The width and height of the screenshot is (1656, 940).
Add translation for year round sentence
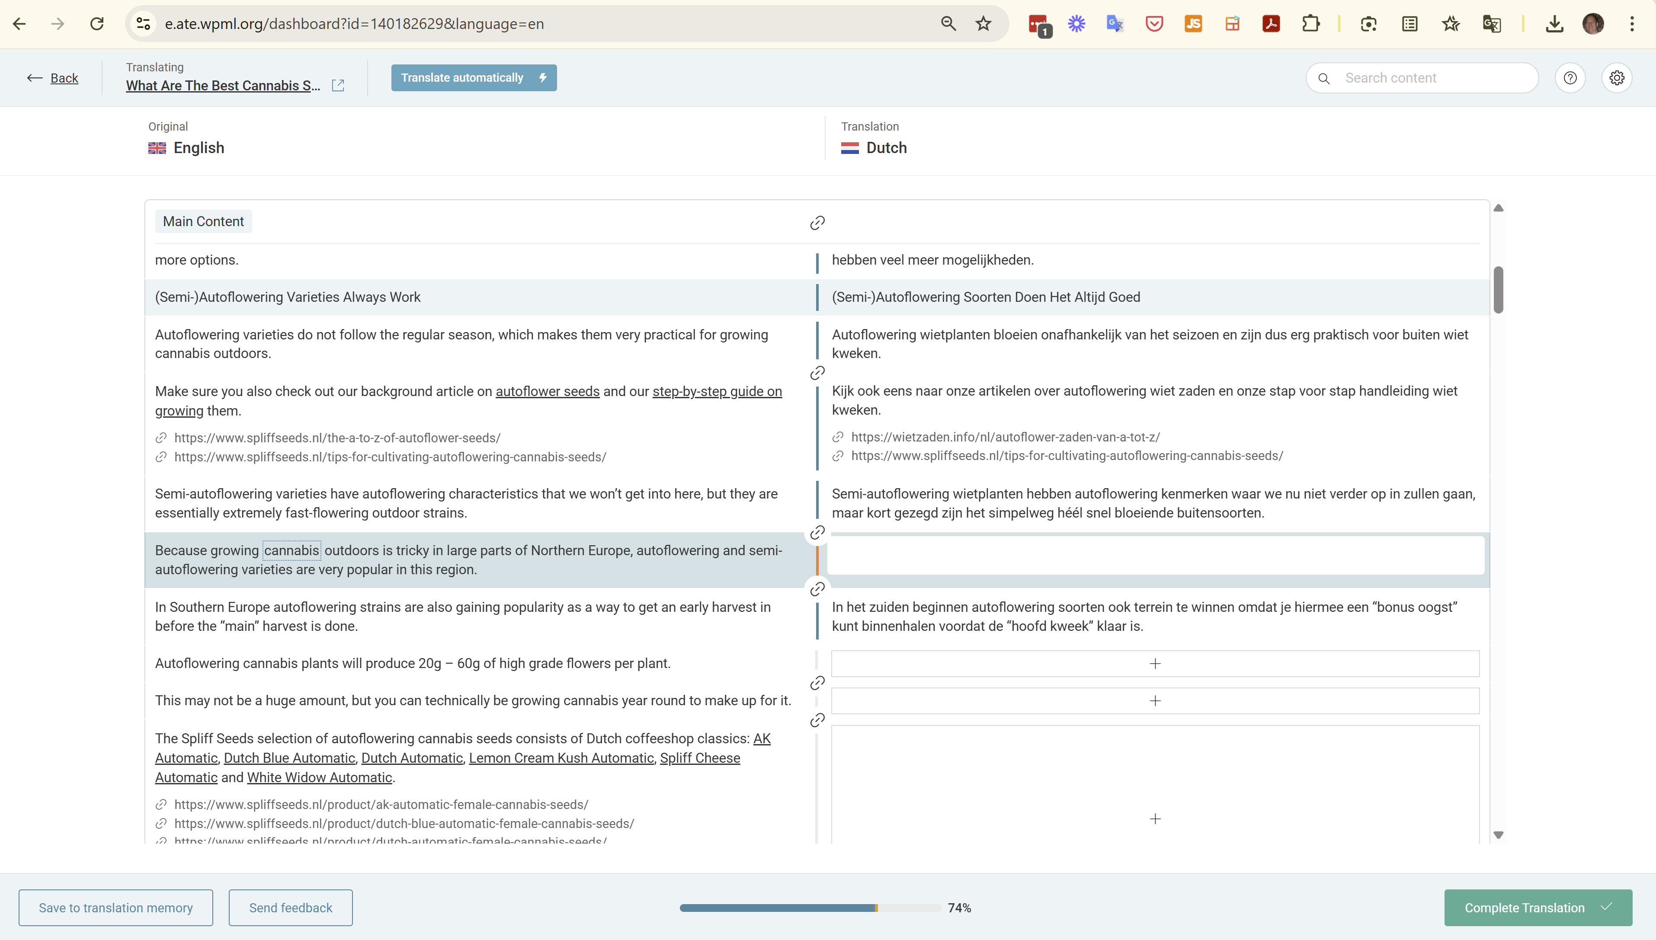pos(1155,701)
